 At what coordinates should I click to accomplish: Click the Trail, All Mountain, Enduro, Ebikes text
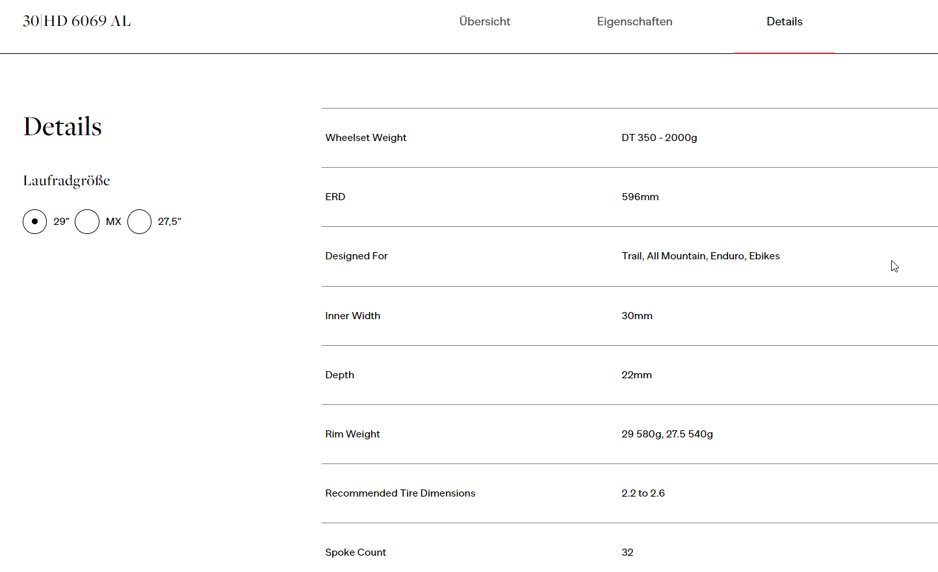(x=700, y=256)
